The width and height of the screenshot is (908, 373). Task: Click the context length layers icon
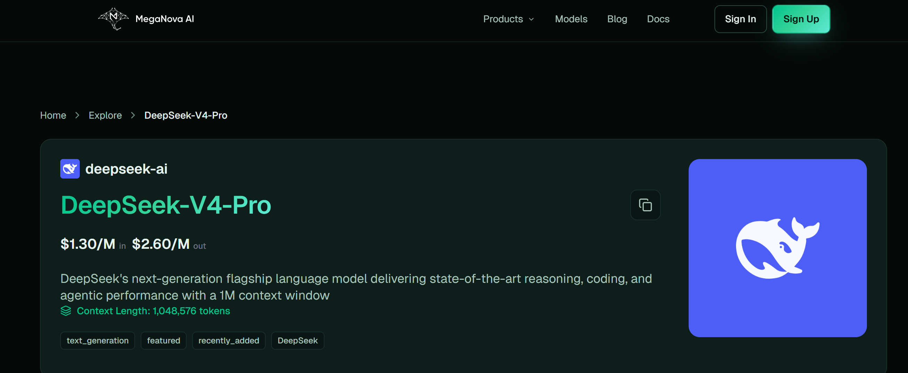point(66,311)
